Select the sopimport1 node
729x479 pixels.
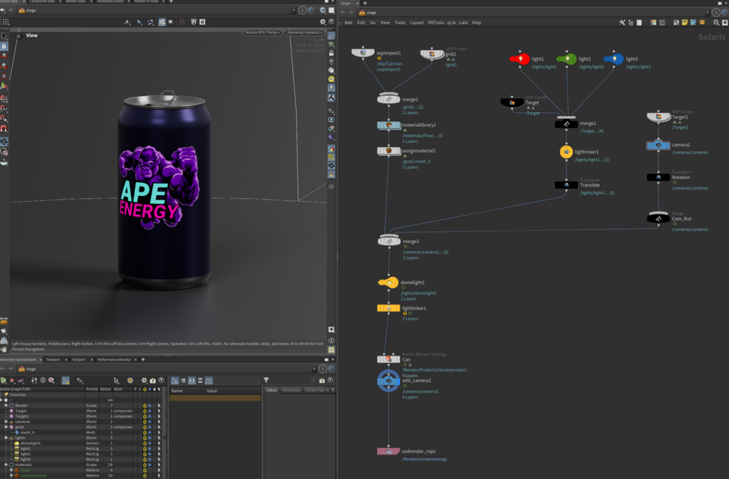(x=363, y=52)
